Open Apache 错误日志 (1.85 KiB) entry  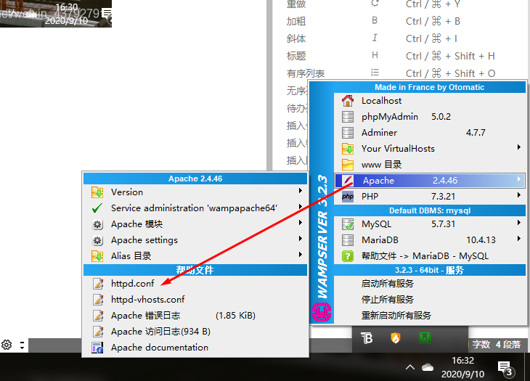pos(195,316)
